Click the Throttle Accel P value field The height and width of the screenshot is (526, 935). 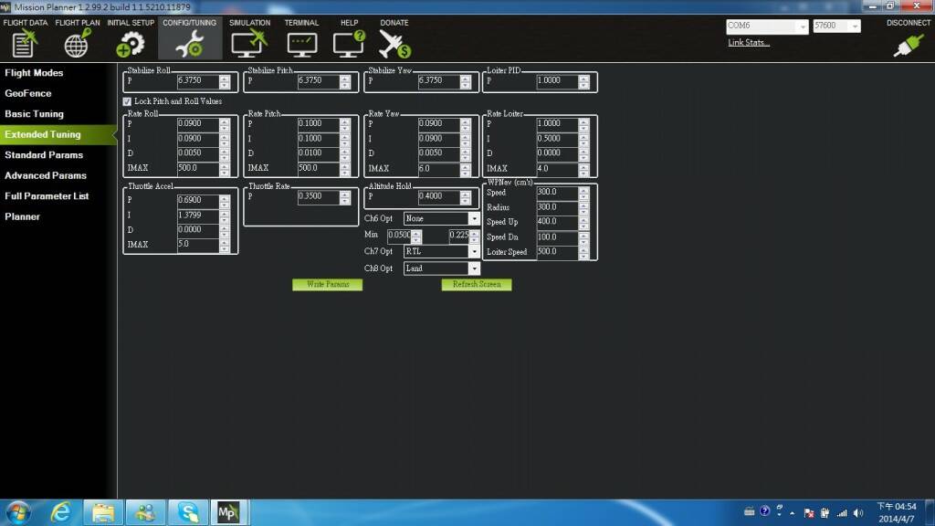click(x=198, y=200)
